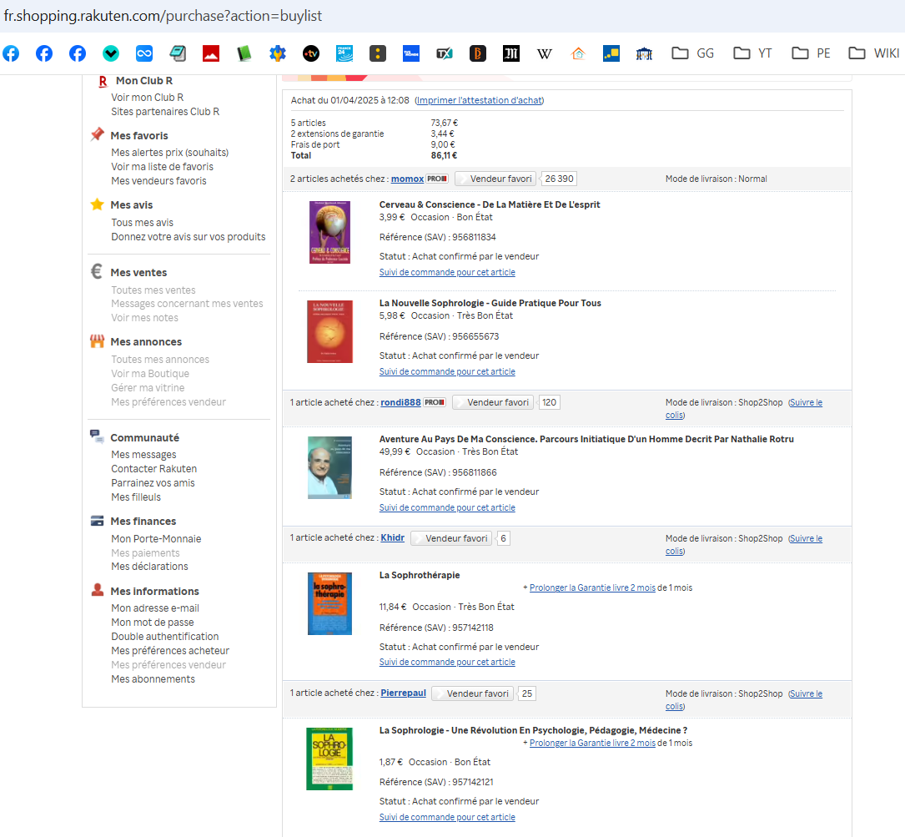Open the rondi888 seller link
The image size is (905, 837).
[400, 402]
